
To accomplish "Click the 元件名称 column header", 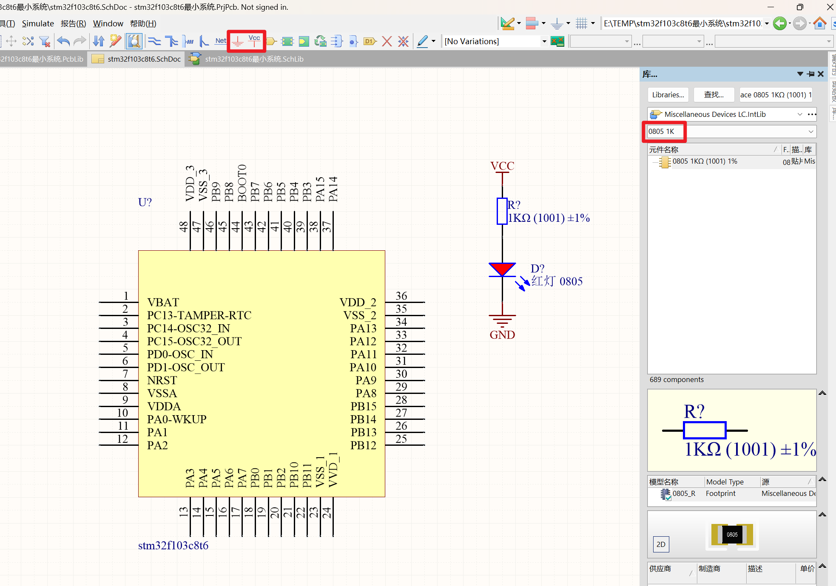I will click(714, 150).
